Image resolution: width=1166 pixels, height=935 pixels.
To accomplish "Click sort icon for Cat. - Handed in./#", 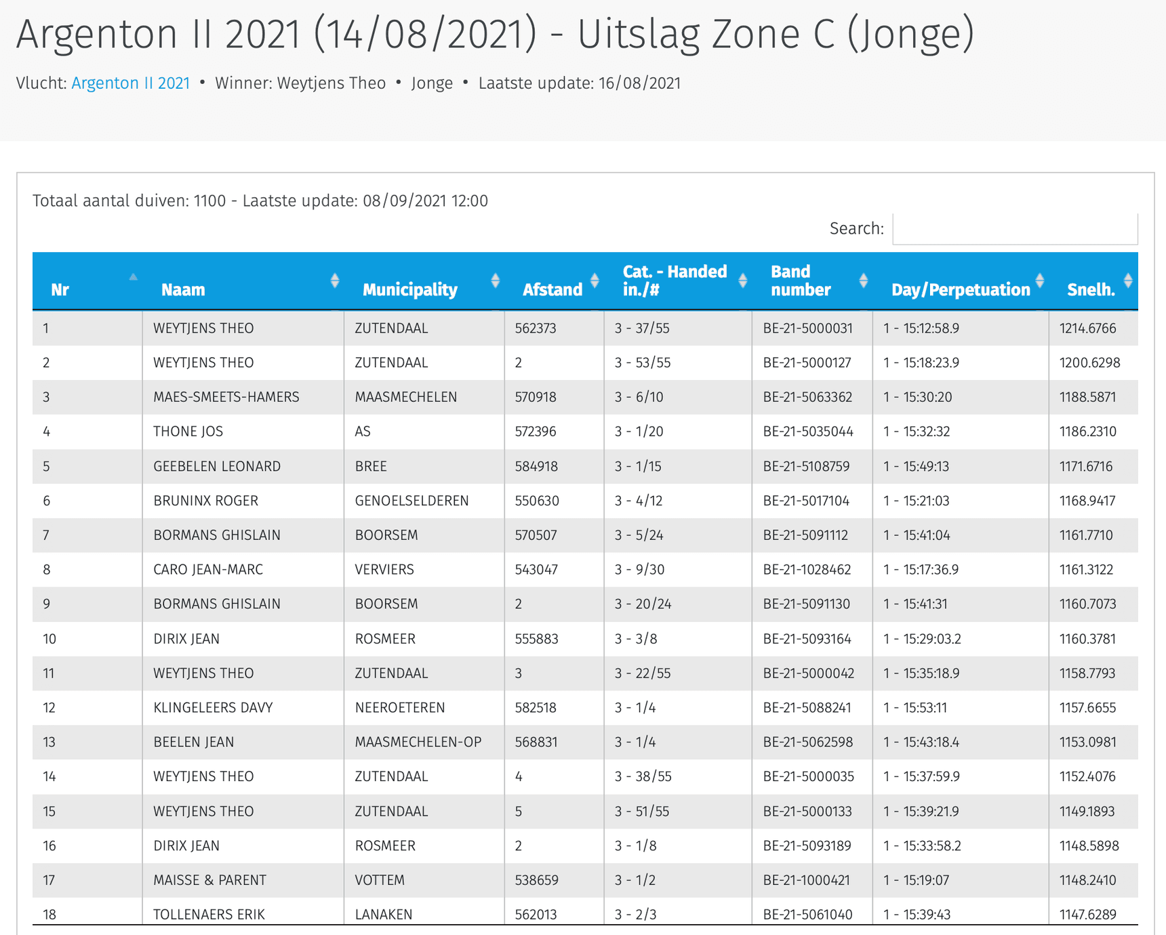I will (x=742, y=281).
